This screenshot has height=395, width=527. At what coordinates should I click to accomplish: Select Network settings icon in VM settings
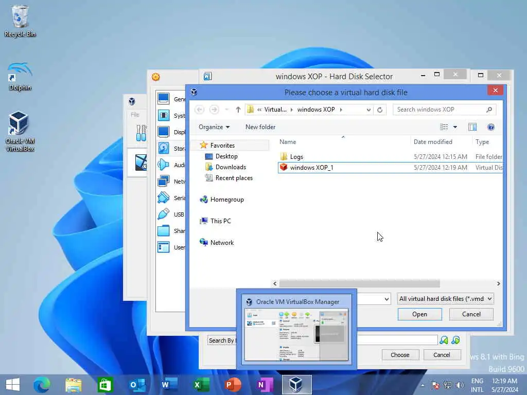click(164, 181)
